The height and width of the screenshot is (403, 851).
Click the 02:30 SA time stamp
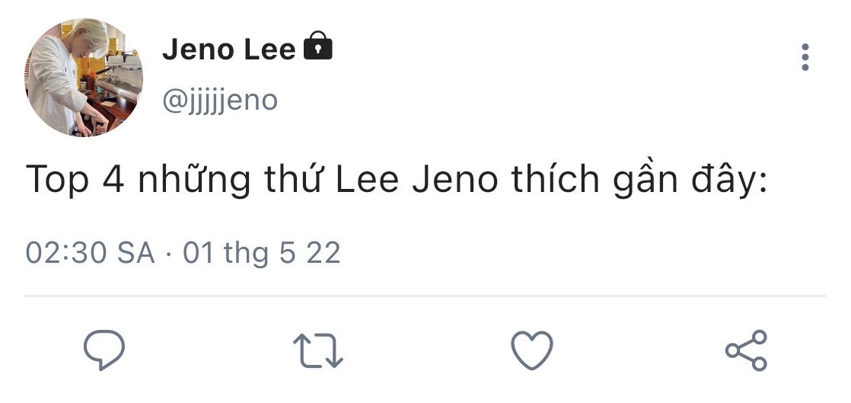coord(90,253)
